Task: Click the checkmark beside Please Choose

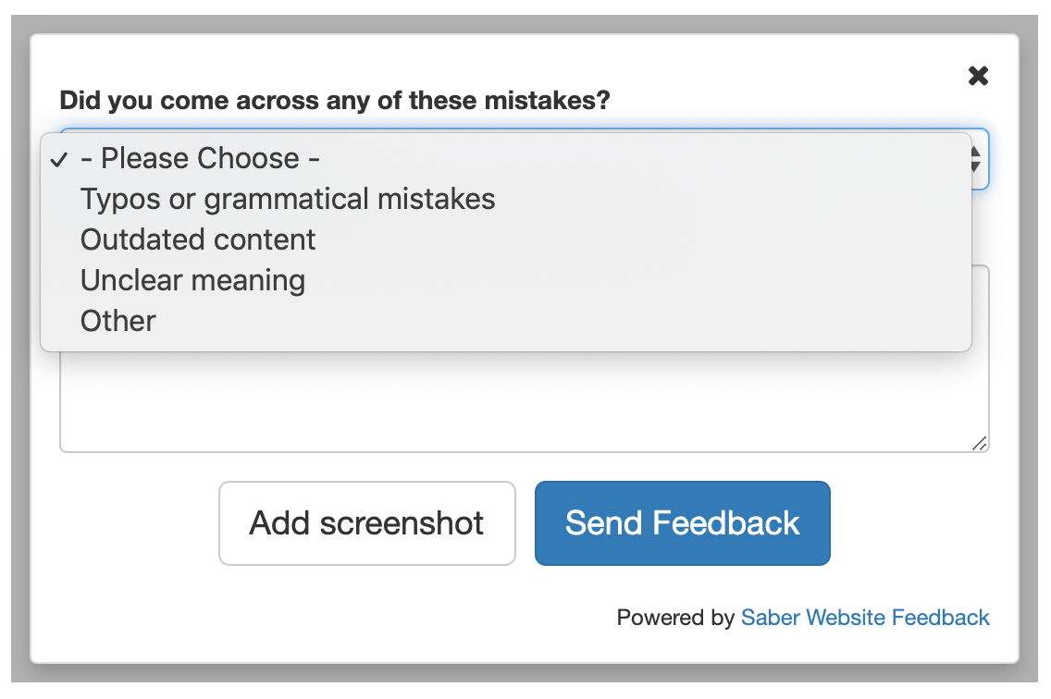Action: pos(59,159)
